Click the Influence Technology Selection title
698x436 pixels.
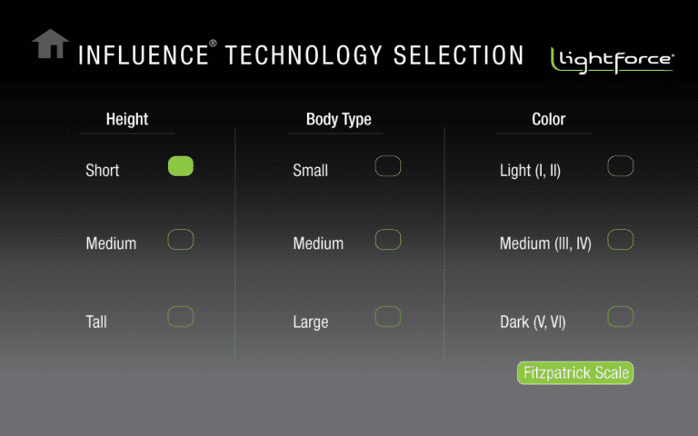coord(301,55)
